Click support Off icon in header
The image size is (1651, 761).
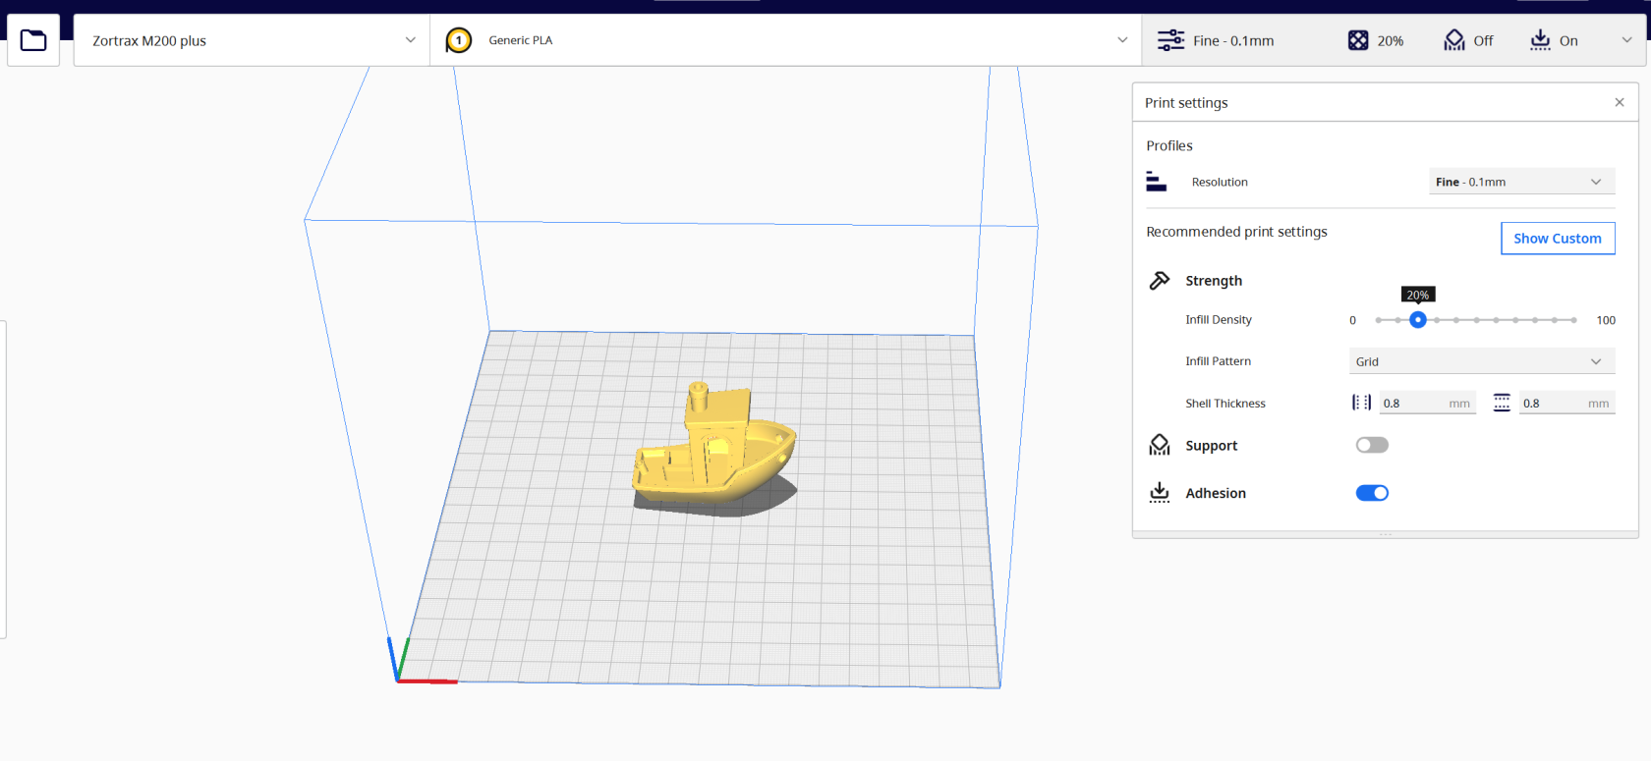1454,40
